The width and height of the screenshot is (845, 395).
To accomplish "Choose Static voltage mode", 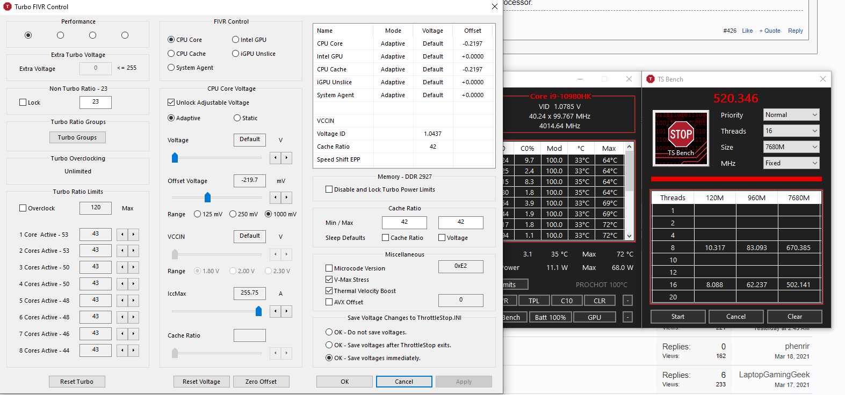I will click(245, 118).
